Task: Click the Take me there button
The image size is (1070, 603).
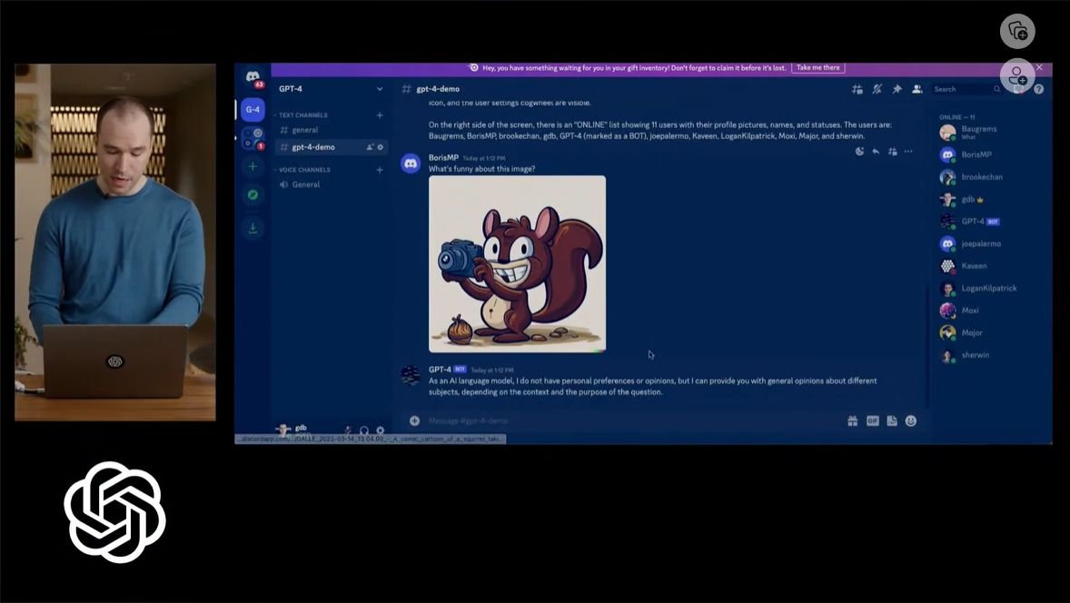Action: coord(817,67)
